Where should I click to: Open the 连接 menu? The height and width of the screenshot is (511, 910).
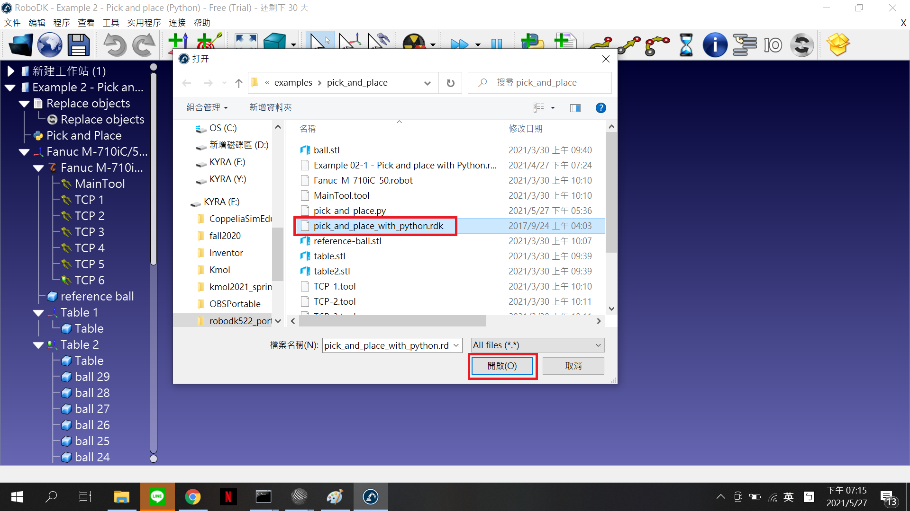pyautogui.click(x=177, y=23)
